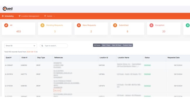
Task: Open record Q-2037914
Action: pyautogui.click(x=9, y=74)
